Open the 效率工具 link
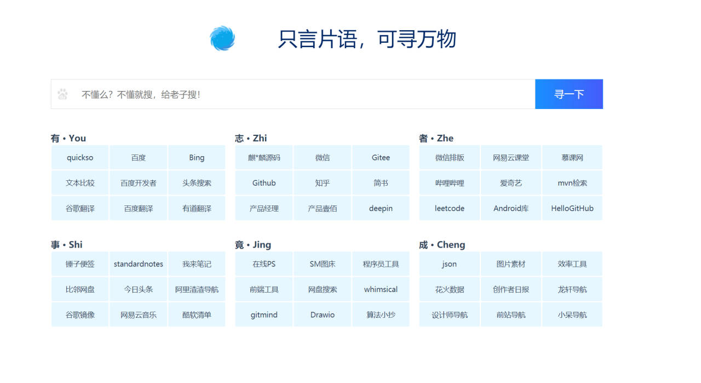Screen dimensions: 701x383 point(572,264)
